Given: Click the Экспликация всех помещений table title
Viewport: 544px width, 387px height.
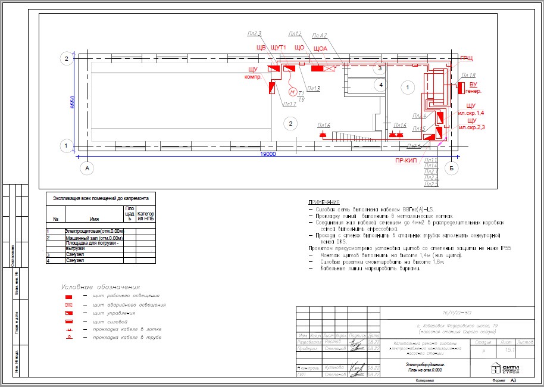Looking at the screenshot, I should (x=101, y=198).
